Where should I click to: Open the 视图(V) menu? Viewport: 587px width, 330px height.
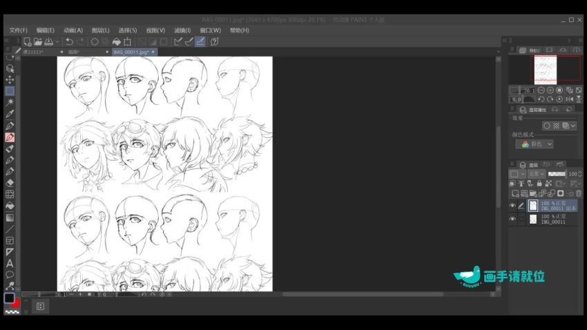(x=155, y=30)
